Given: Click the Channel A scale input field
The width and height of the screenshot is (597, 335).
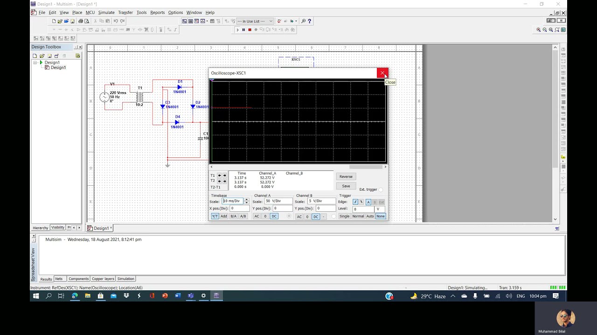Looking at the screenshot, I should click(x=278, y=201).
